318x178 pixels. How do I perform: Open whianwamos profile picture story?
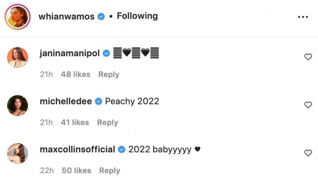click(17, 17)
